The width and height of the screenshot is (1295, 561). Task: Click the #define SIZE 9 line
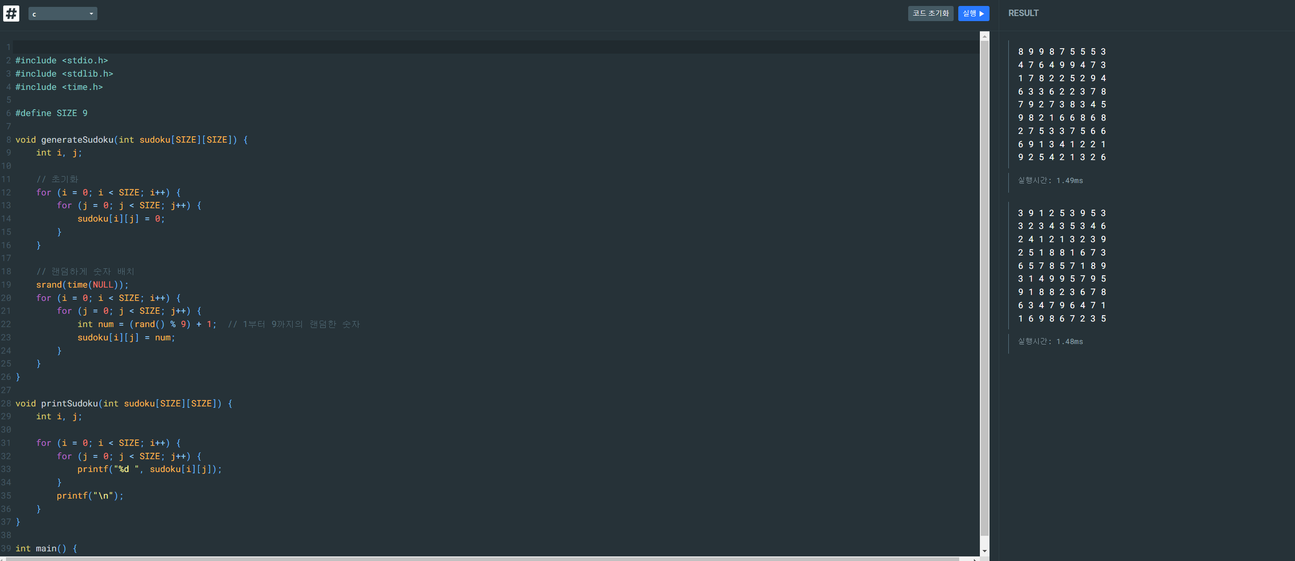(x=51, y=113)
